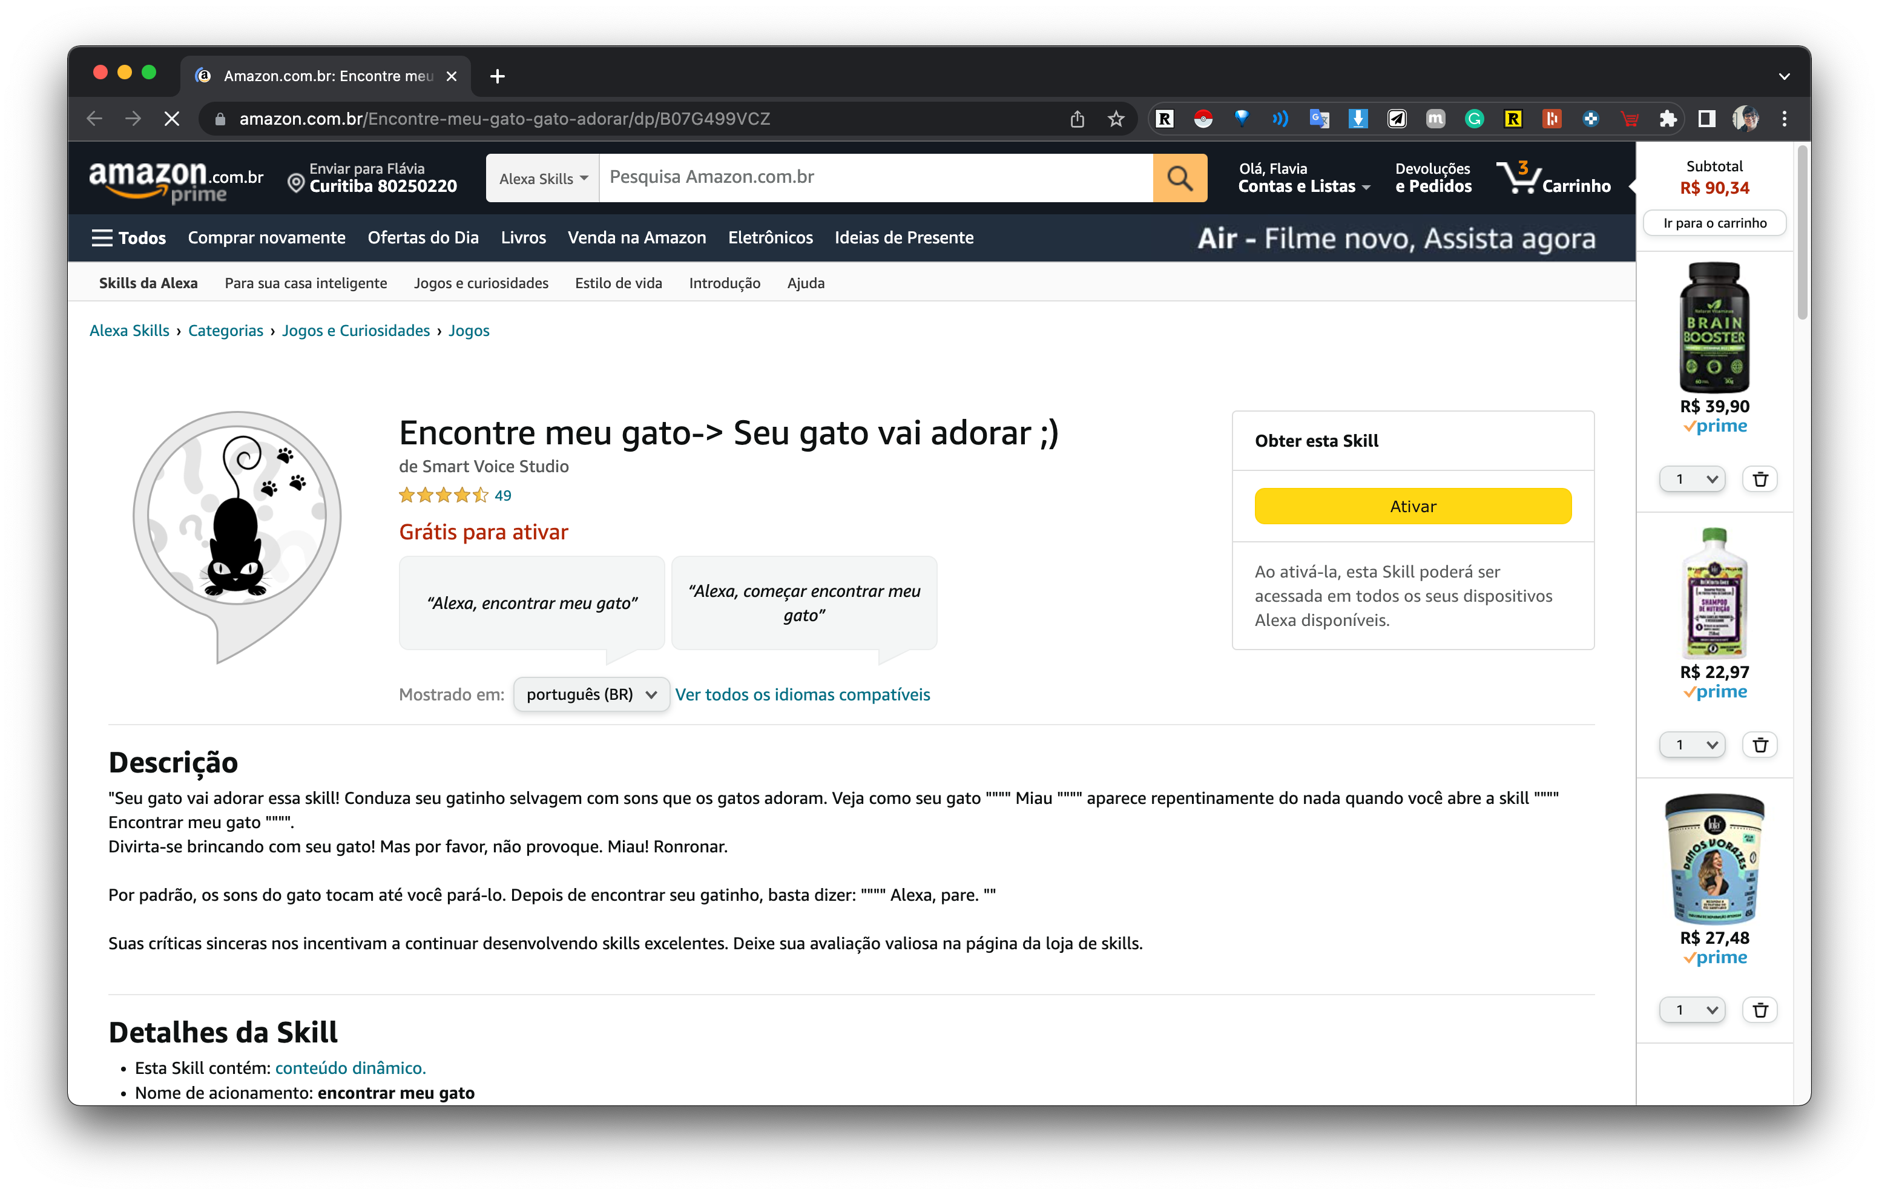Viewport: 1879px width, 1195px height.
Task: Open the Alexa Skills search category dropdown
Action: point(543,178)
